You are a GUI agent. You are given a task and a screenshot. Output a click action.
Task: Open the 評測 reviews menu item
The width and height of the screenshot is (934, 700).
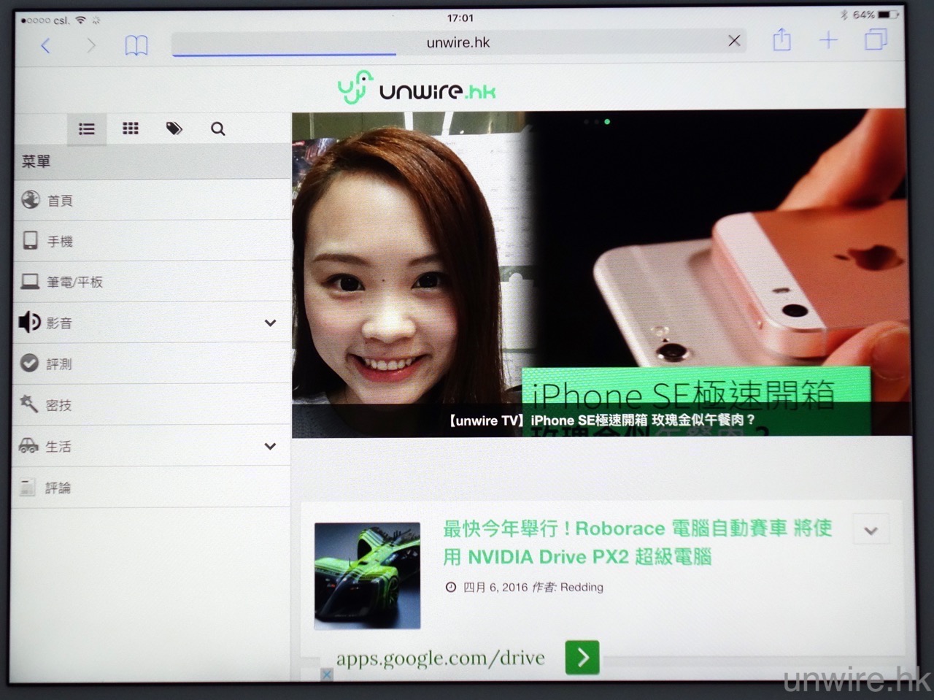coord(59,364)
